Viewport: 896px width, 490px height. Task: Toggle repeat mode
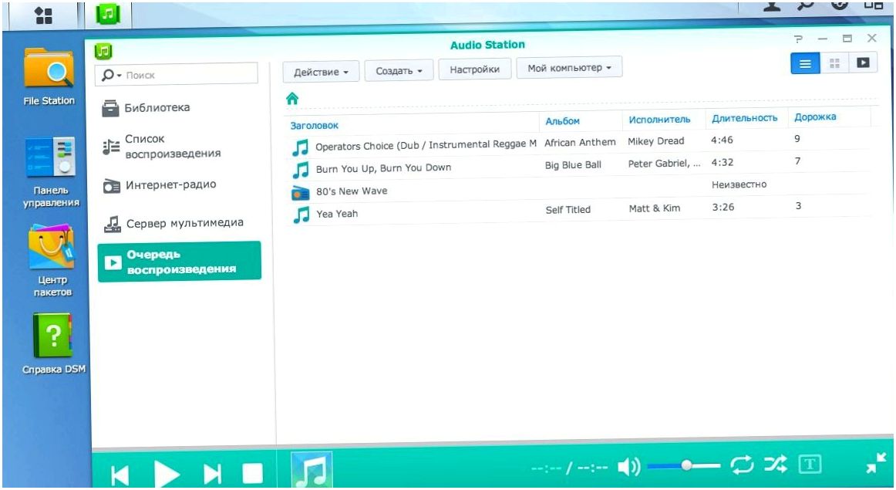742,465
